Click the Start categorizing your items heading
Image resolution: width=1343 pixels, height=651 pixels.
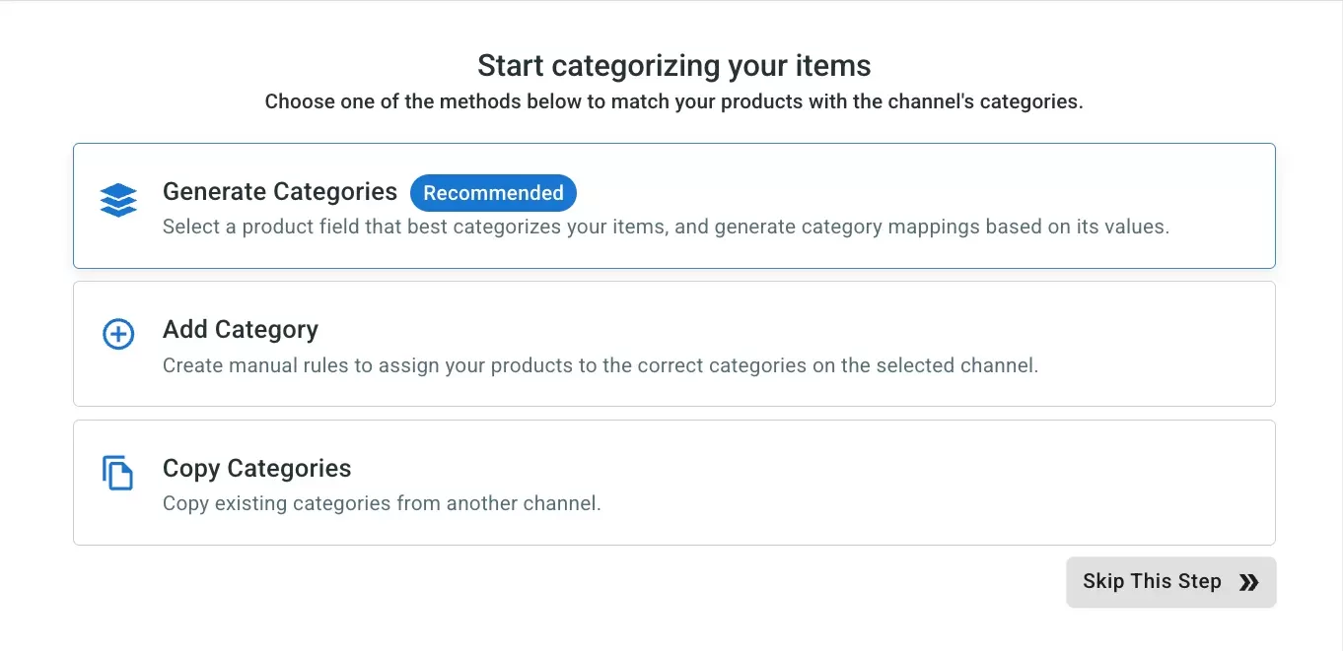coord(673,65)
